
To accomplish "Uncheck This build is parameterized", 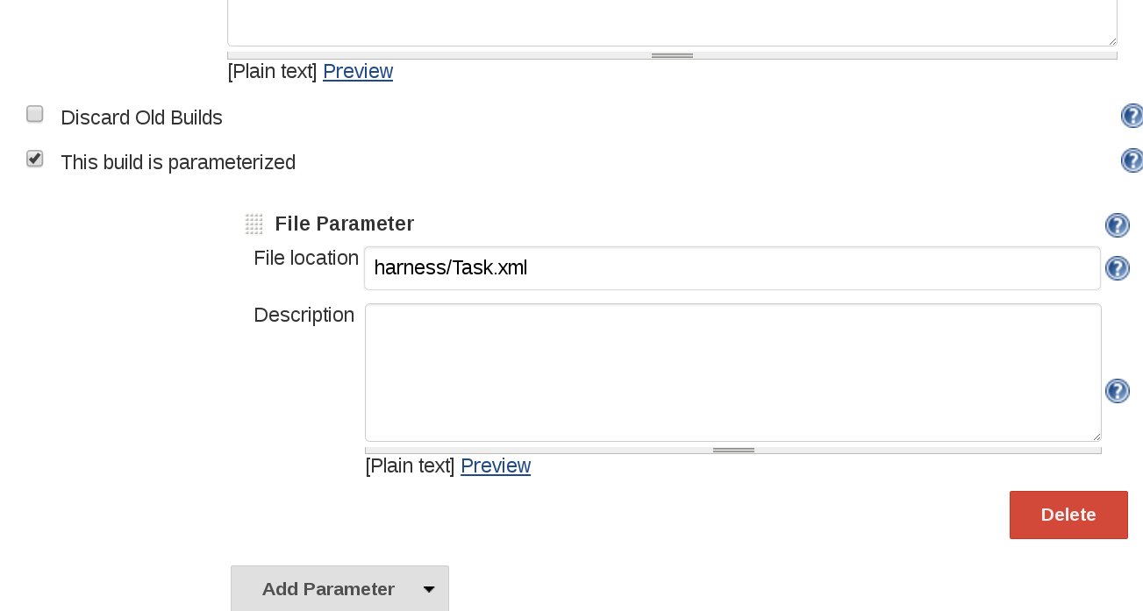I will [x=35, y=159].
